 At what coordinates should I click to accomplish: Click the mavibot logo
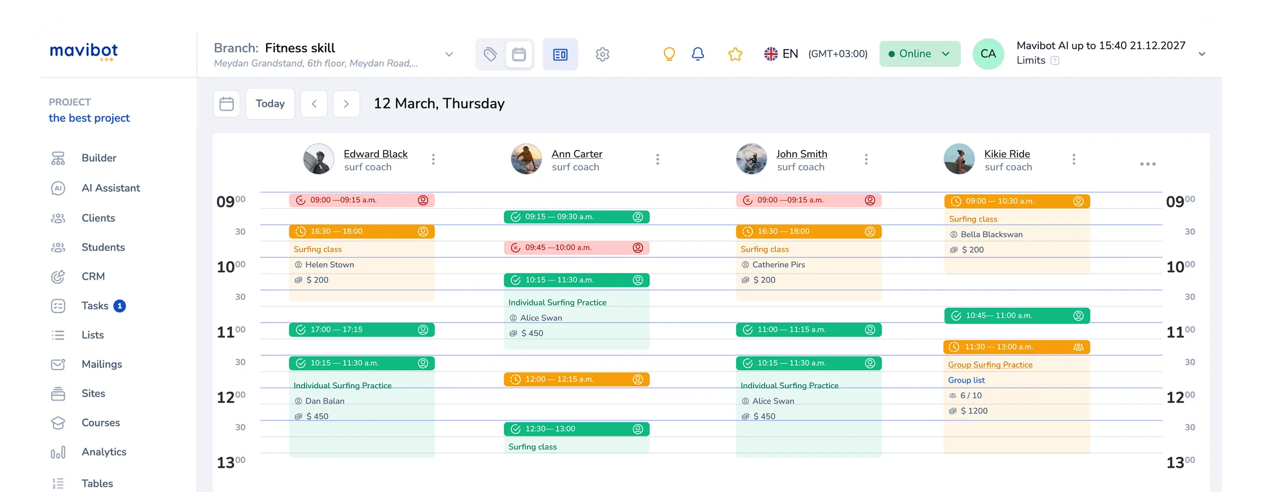(x=84, y=52)
